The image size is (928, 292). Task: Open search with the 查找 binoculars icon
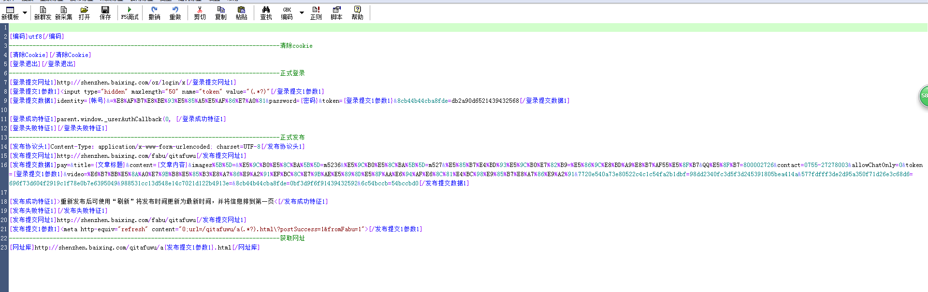266,13
